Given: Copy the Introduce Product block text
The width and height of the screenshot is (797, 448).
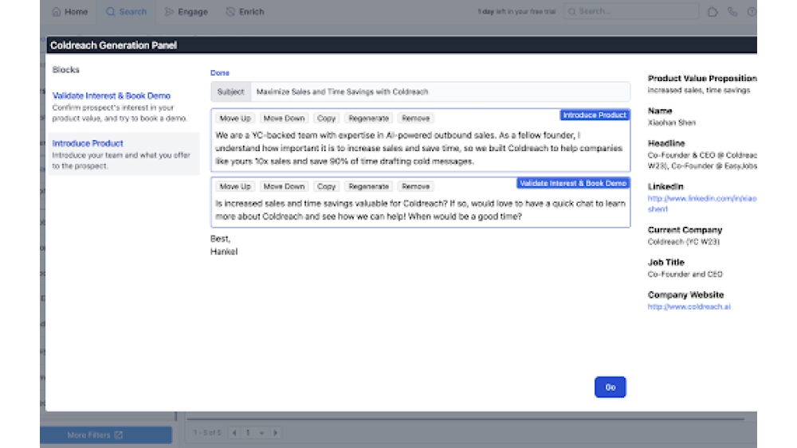Looking at the screenshot, I should (326, 119).
